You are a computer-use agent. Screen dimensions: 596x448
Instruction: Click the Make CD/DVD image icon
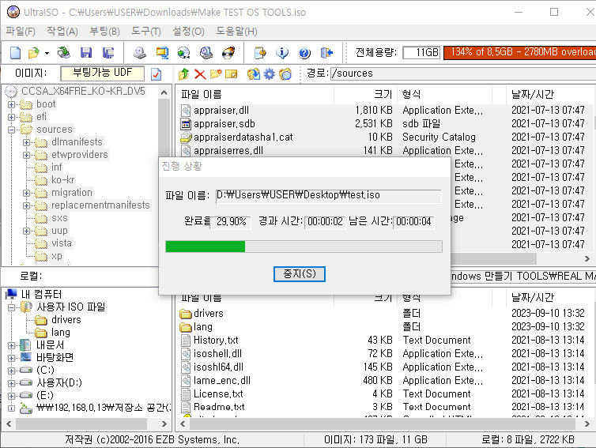tap(139, 52)
